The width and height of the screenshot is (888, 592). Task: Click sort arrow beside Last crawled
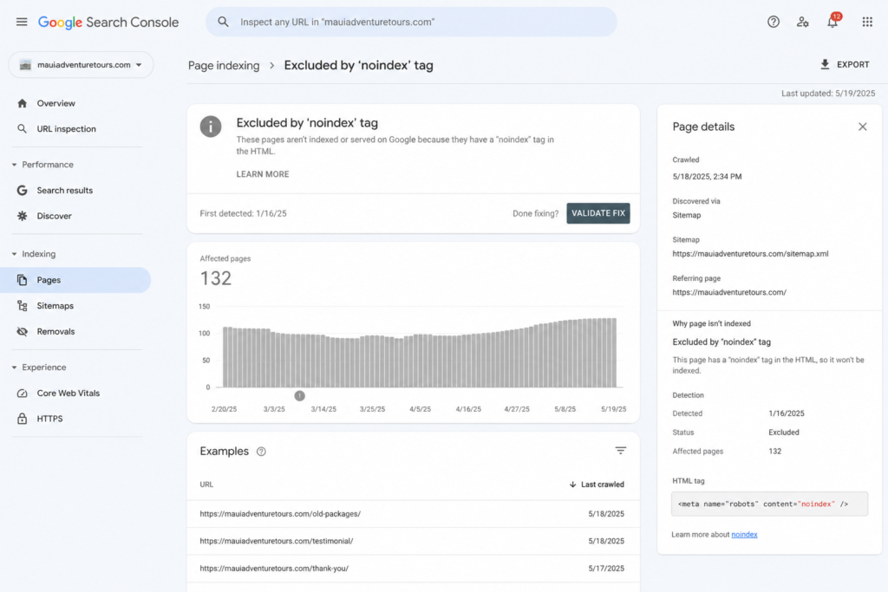click(572, 485)
